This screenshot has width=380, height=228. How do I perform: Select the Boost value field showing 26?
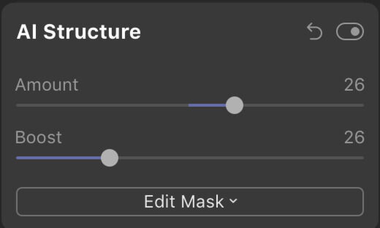[x=354, y=137]
